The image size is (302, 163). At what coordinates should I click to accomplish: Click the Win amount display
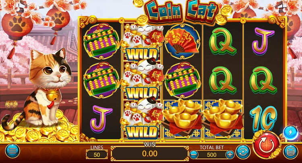pyautogui.click(x=150, y=153)
